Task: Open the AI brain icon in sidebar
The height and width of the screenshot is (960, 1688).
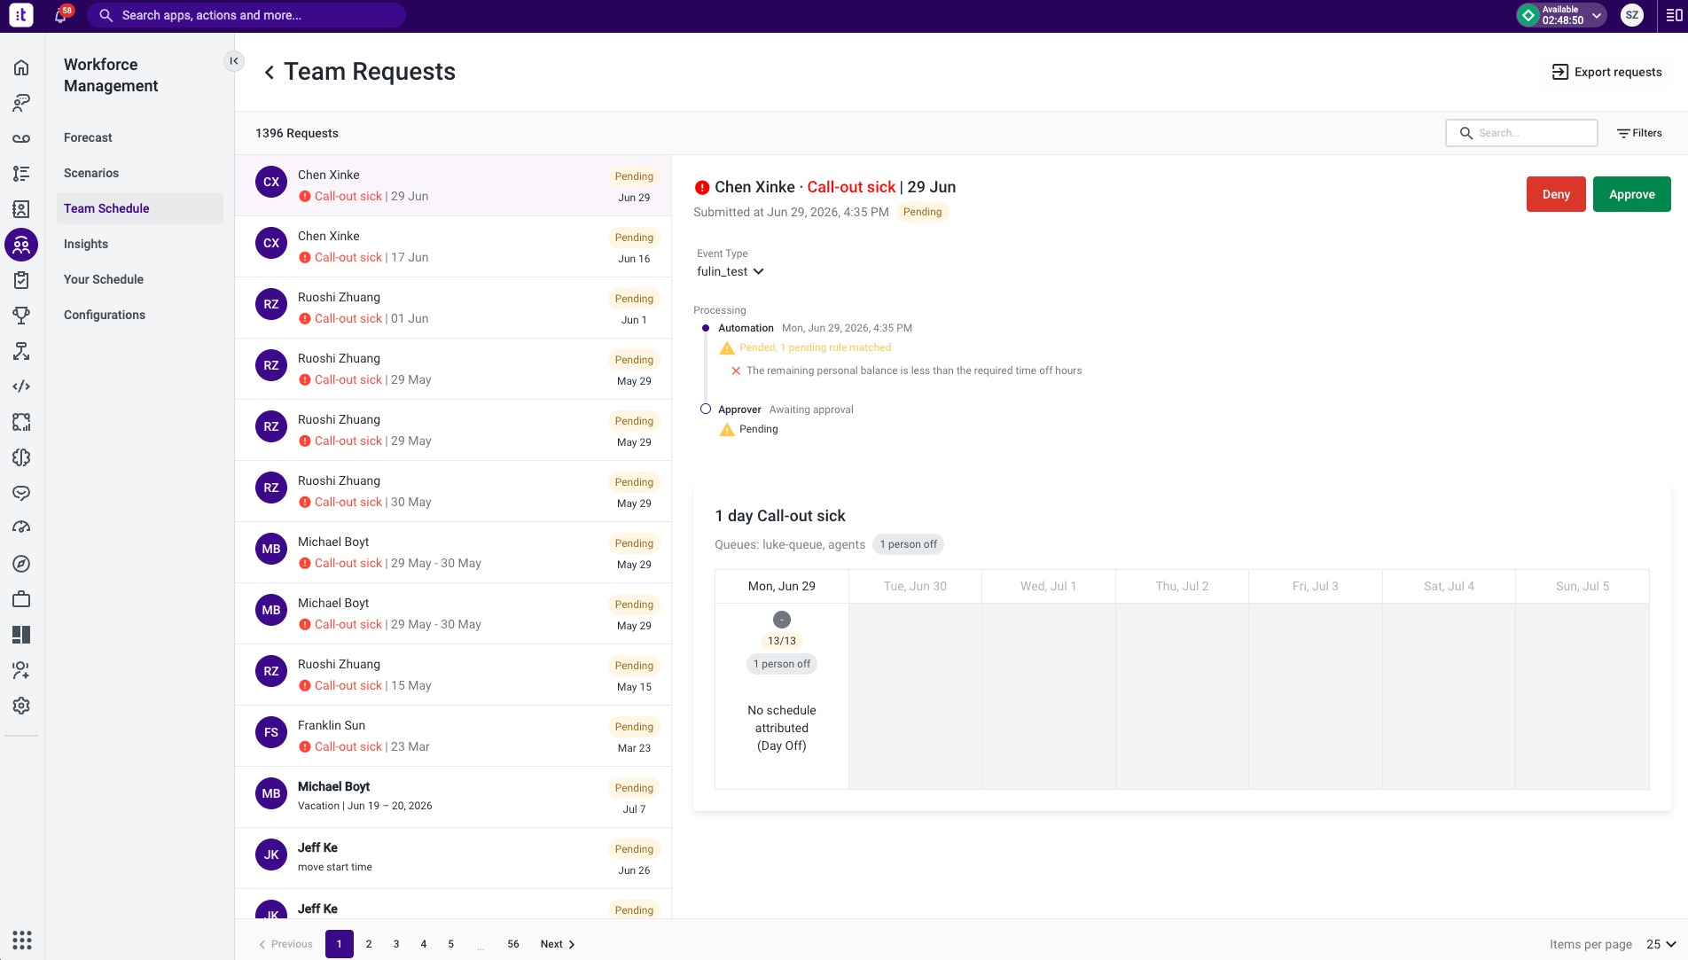Action: point(21,457)
